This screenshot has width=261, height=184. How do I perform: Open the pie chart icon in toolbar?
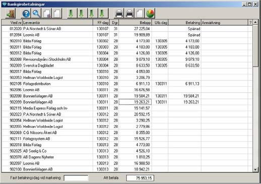(x=150, y=13)
